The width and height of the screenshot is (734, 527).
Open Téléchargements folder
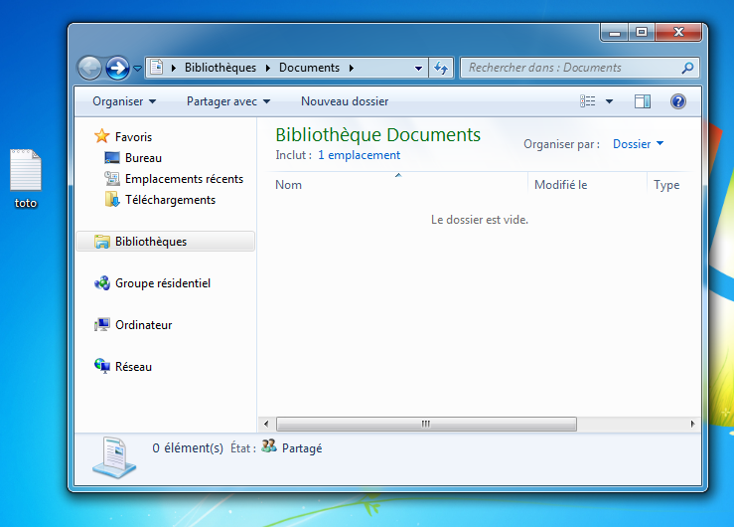pos(171,200)
